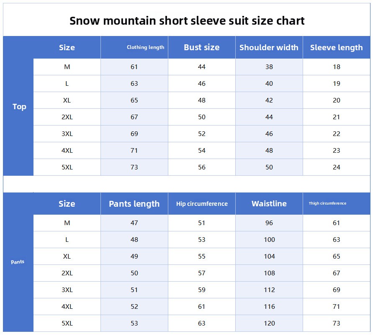This screenshot has width=373, height=336.
Task: Select pants length value 47
Action: tap(134, 223)
